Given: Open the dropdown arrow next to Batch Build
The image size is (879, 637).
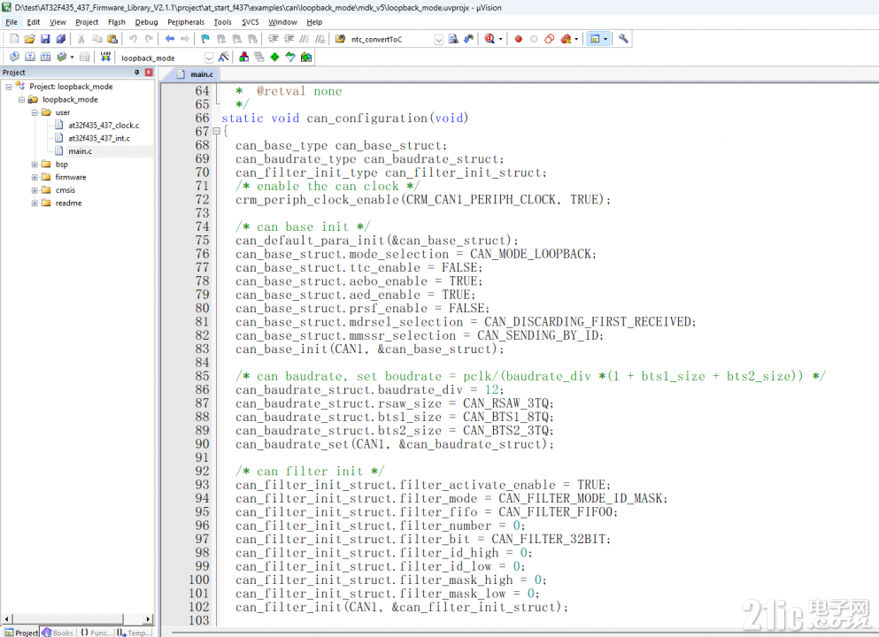Looking at the screenshot, I should pyautogui.click(x=72, y=58).
